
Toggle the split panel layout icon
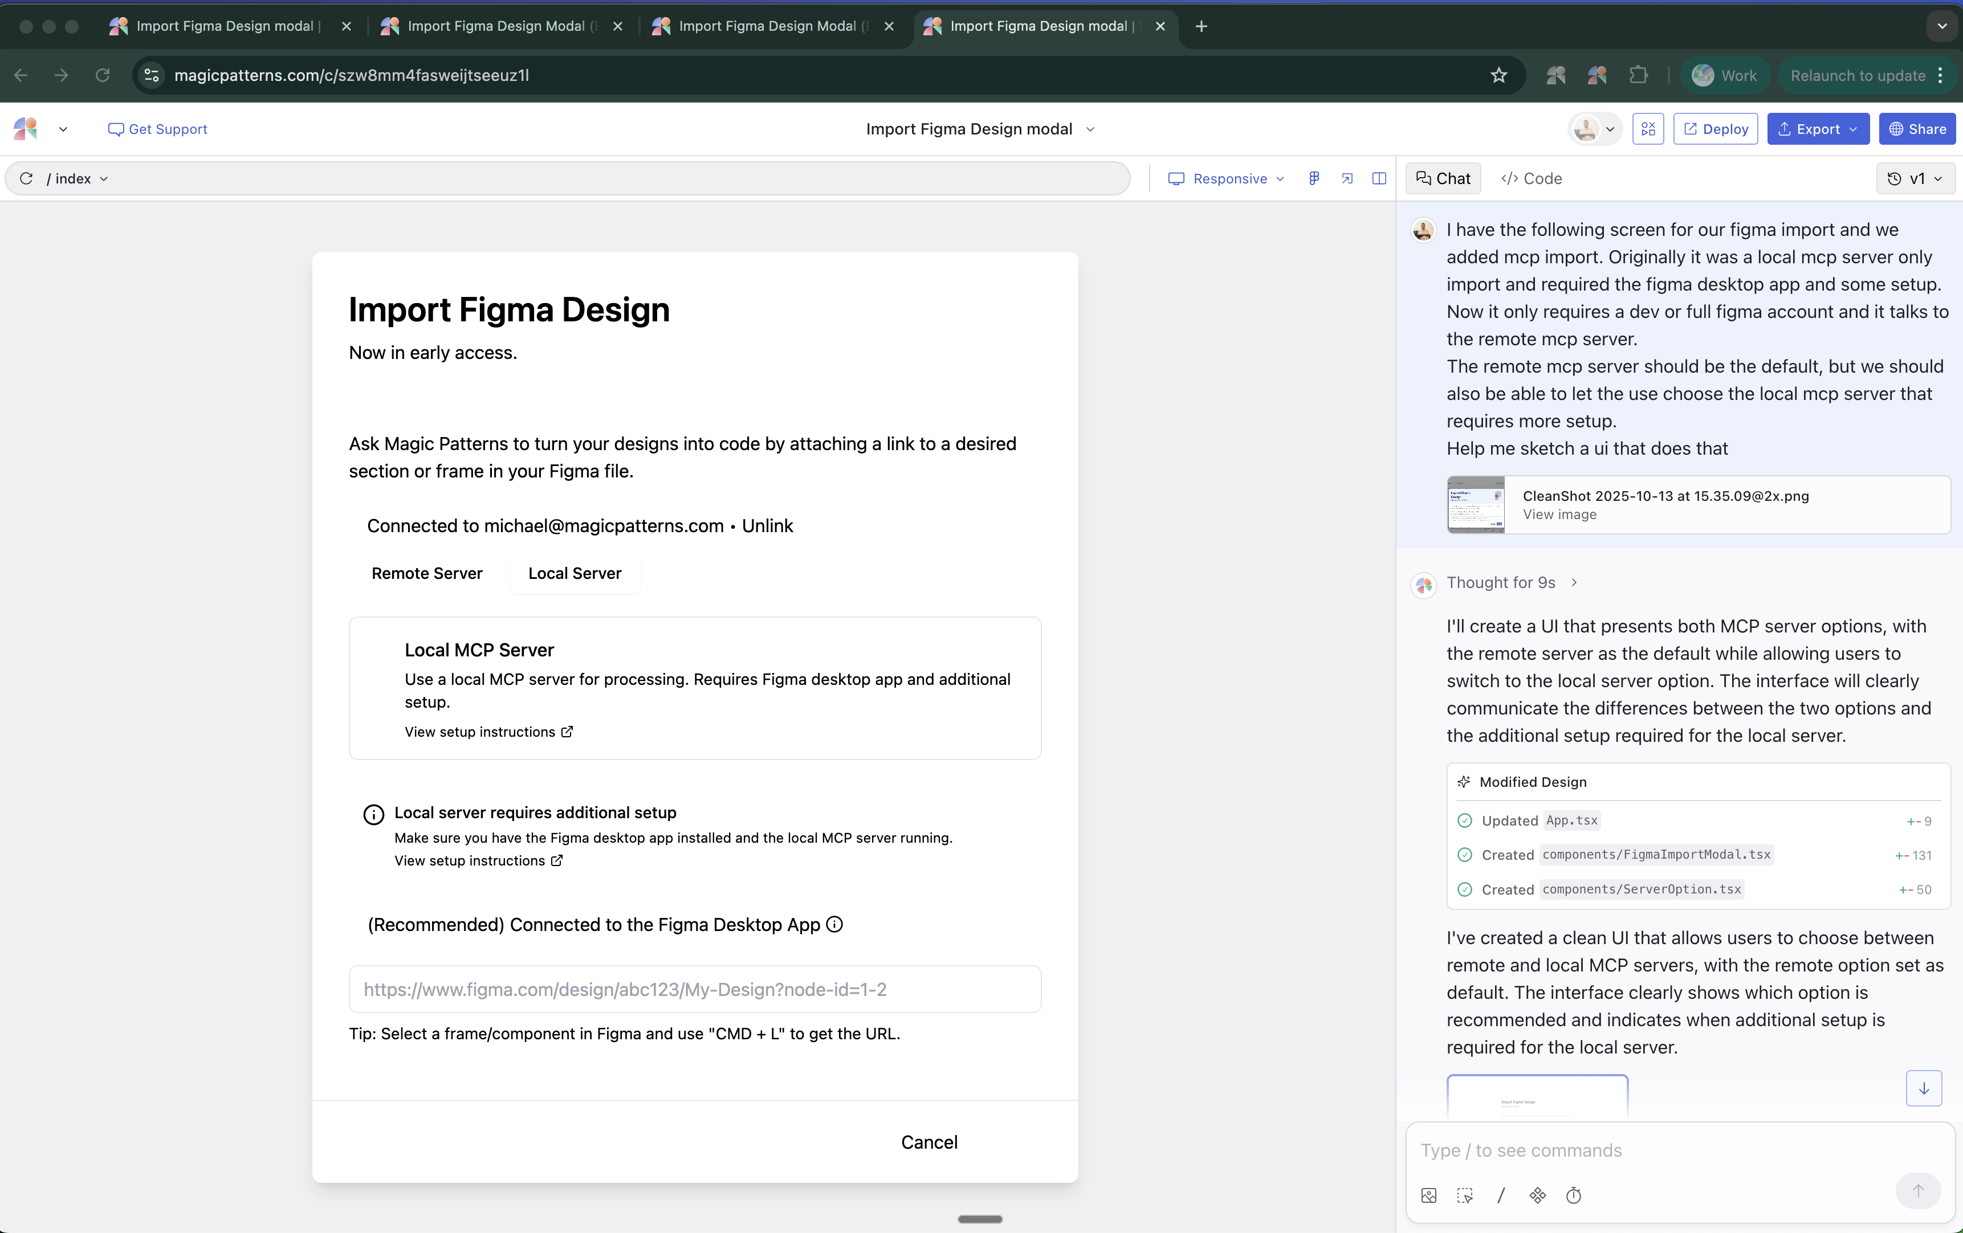click(x=1379, y=178)
